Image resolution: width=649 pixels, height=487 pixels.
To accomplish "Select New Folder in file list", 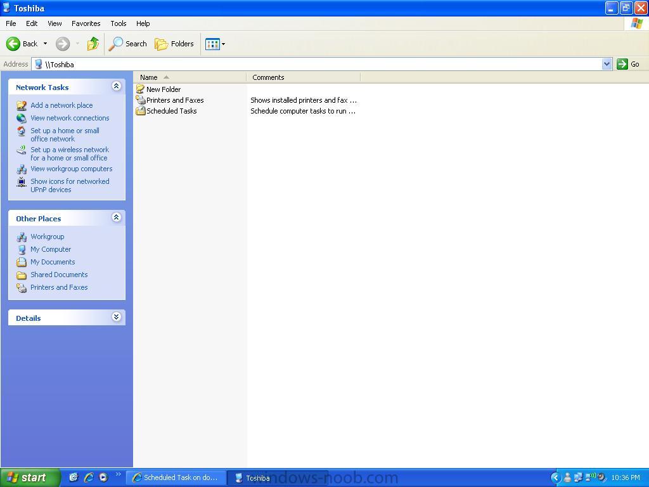I will point(164,89).
